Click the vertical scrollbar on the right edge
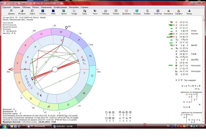 (203, 69)
